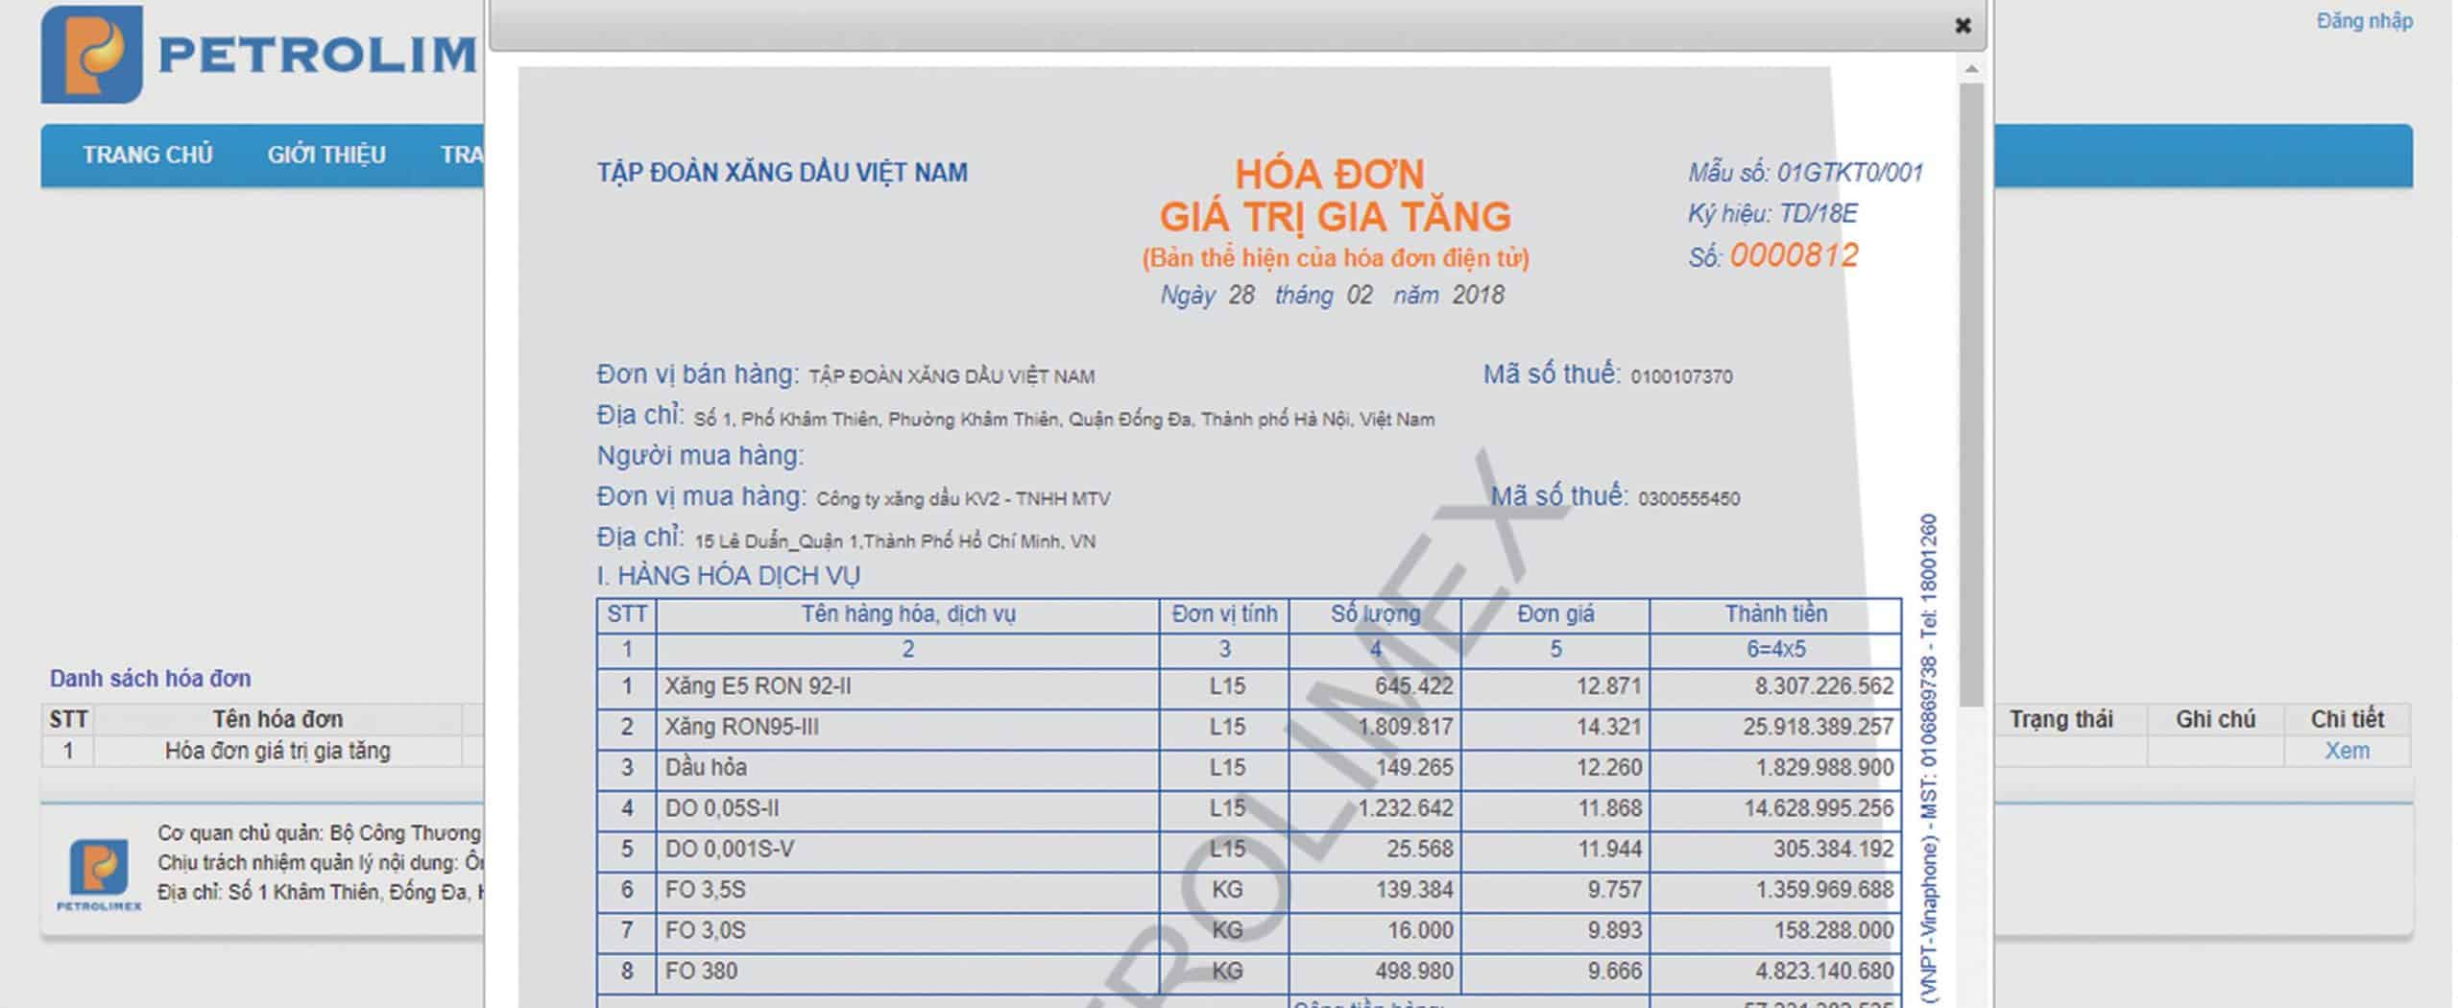
Task: Click the FO 3,0S row name
Action: (x=705, y=930)
